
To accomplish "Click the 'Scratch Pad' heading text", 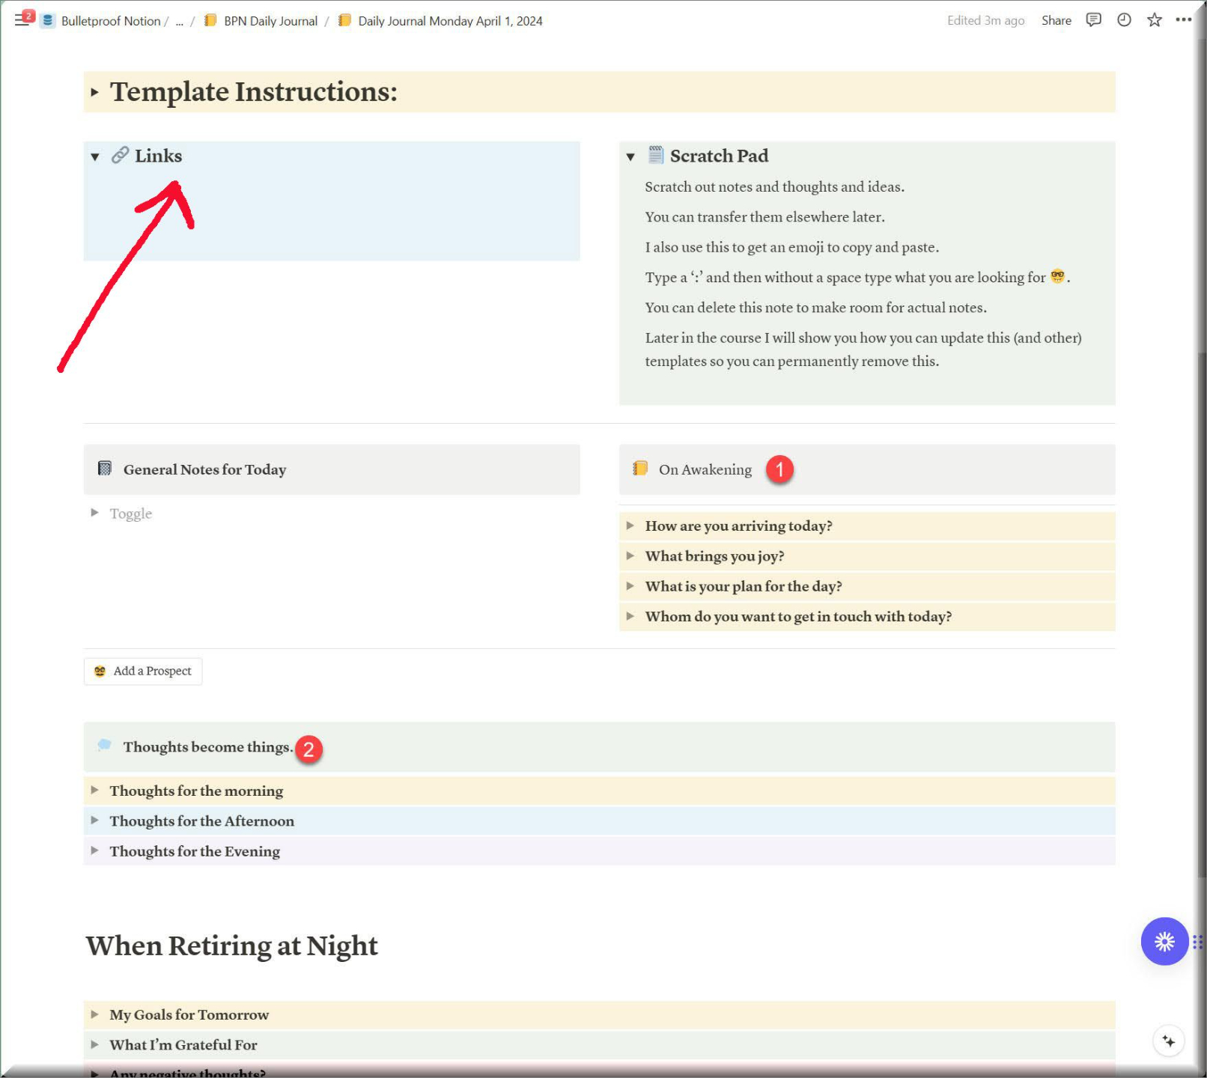I will coord(720,156).
